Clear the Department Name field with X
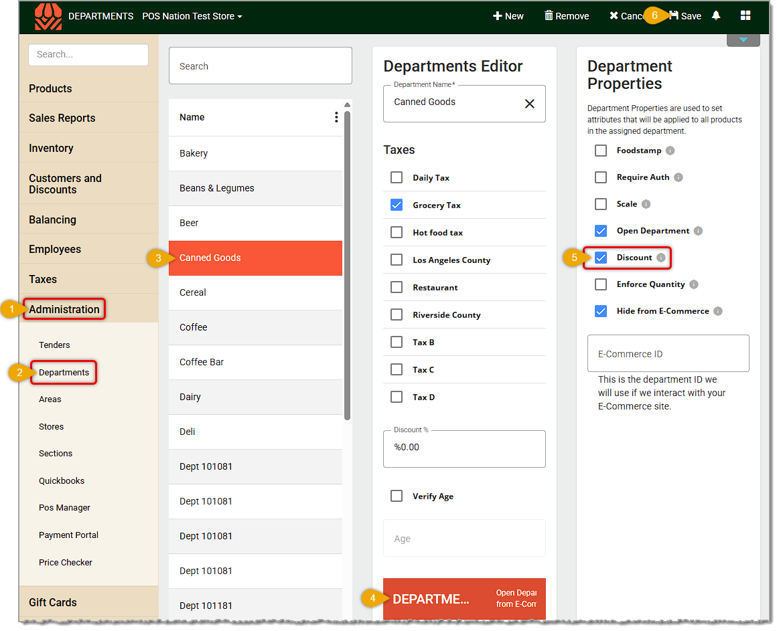Screen dimensions: 777x631 tap(529, 104)
